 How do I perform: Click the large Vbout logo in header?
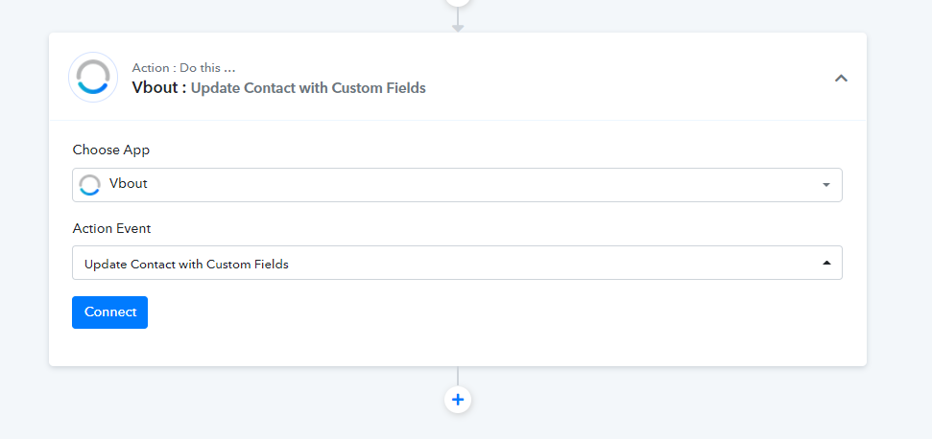(93, 77)
